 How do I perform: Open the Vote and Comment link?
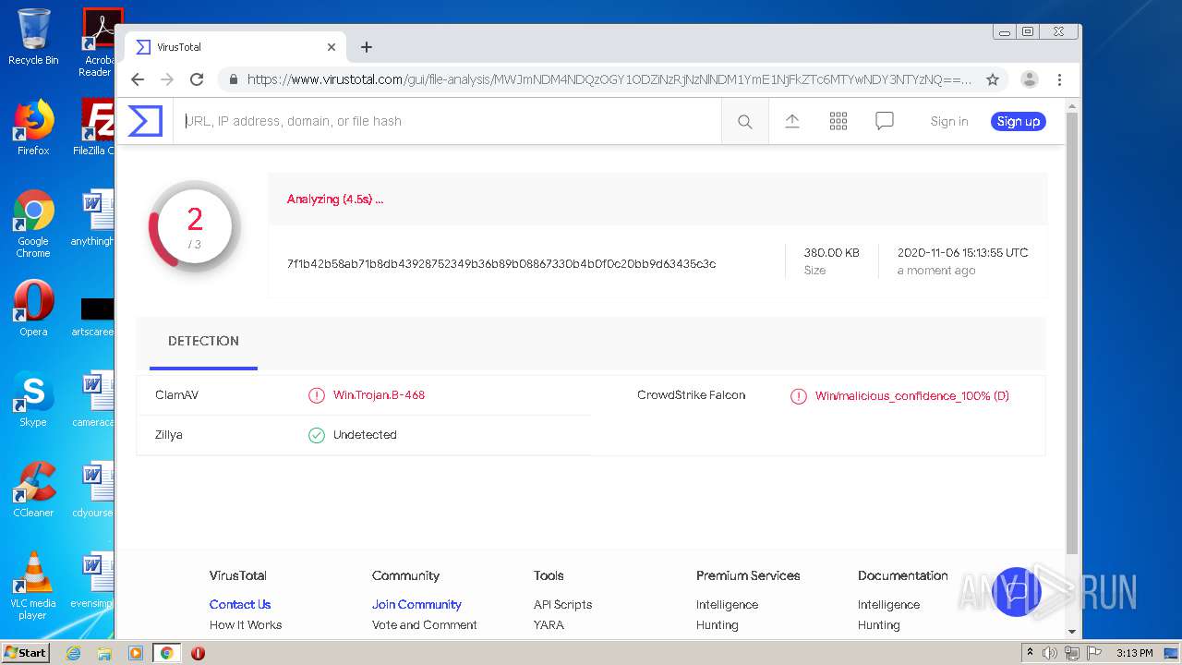(425, 625)
